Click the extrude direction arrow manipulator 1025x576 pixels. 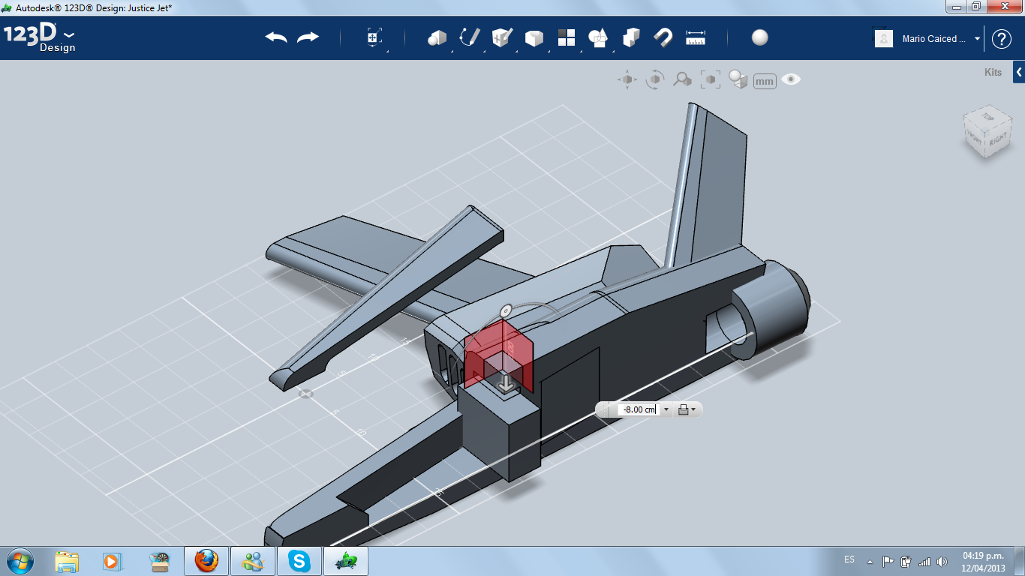(507, 384)
